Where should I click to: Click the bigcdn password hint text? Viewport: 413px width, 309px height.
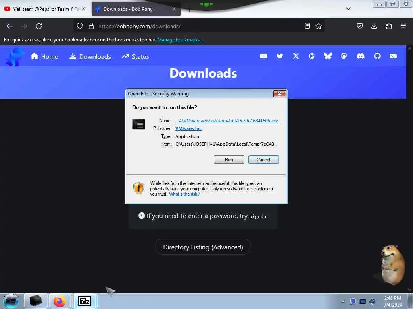coord(258,216)
